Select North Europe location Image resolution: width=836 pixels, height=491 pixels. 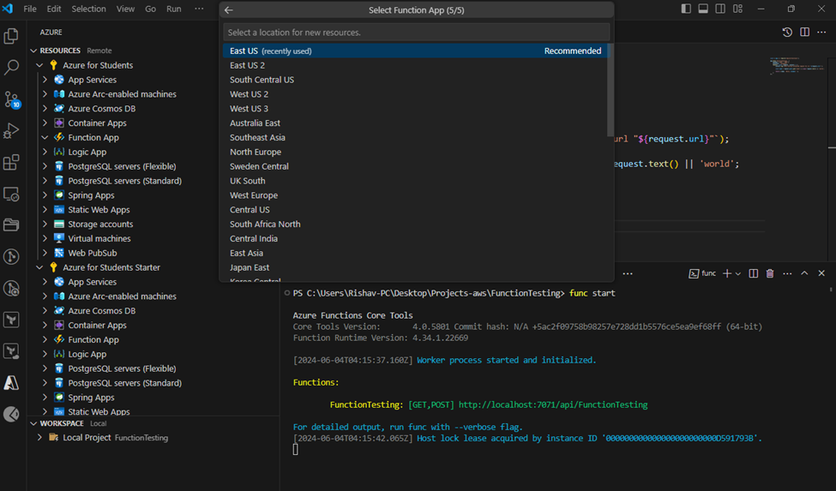tap(415, 152)
